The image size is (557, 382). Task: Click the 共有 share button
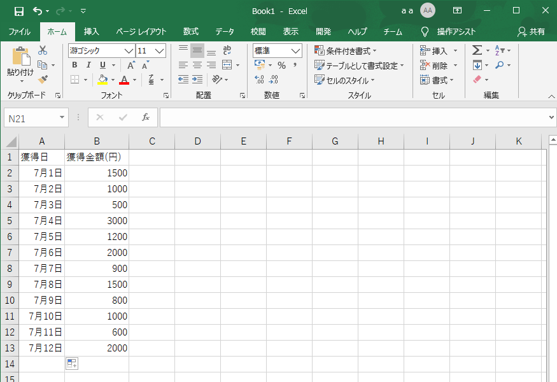[531, 32]
